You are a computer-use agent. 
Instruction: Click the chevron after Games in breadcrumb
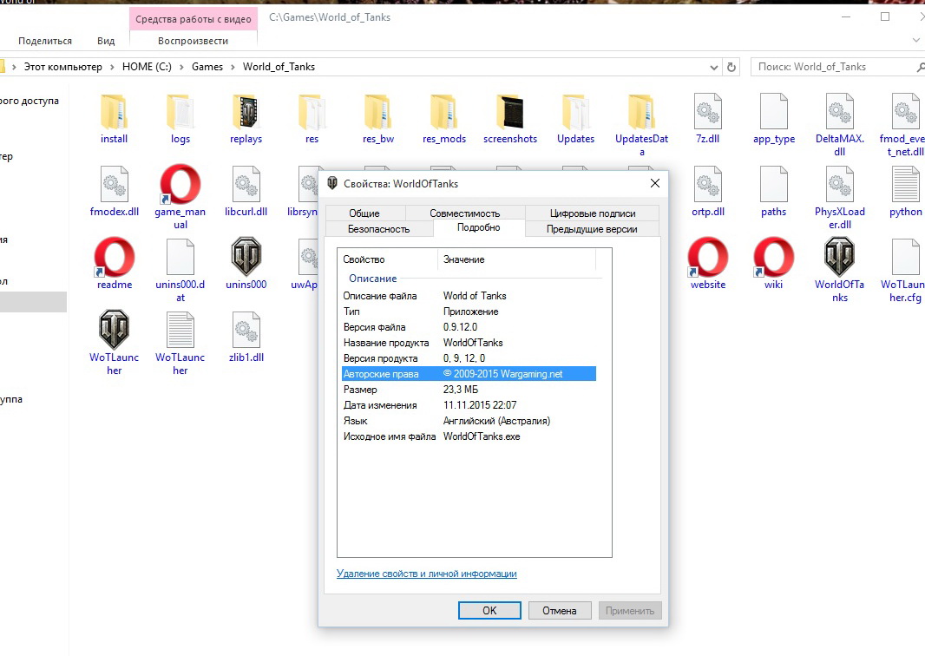[x=233, y=67]
